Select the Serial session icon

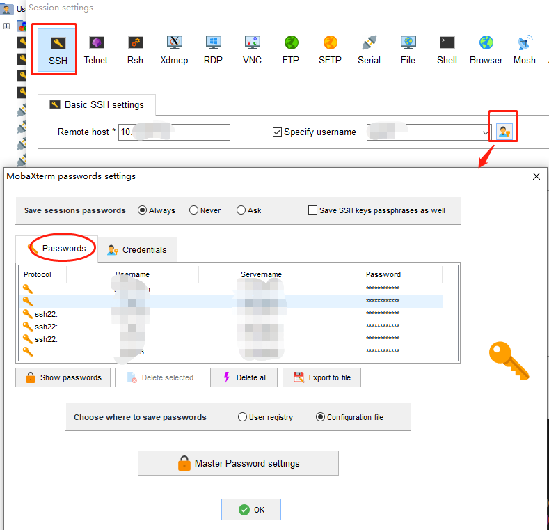(x=369, y=49)
